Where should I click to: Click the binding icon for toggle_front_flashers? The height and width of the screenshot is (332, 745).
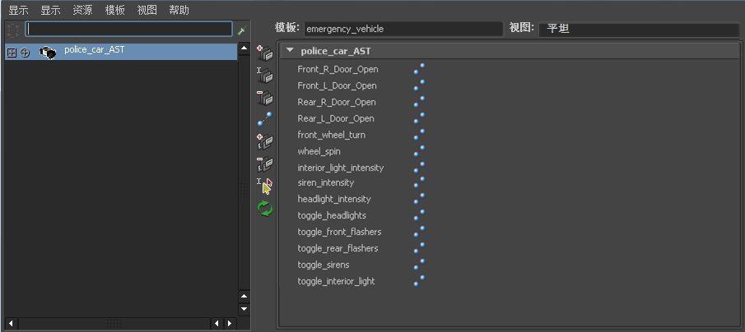click(x=418, y=232)
